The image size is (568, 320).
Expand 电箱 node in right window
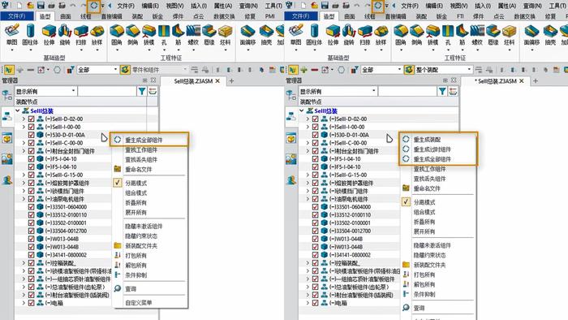308,303
